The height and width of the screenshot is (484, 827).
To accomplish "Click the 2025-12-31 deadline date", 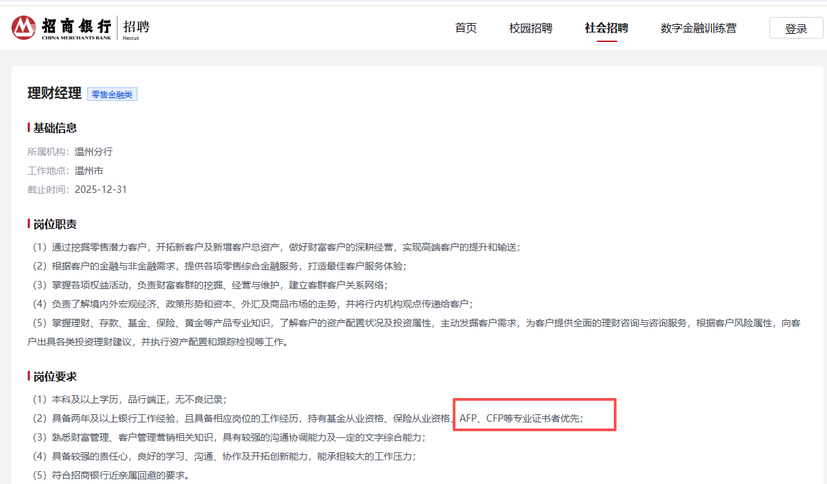I will [x=101, y=190].
